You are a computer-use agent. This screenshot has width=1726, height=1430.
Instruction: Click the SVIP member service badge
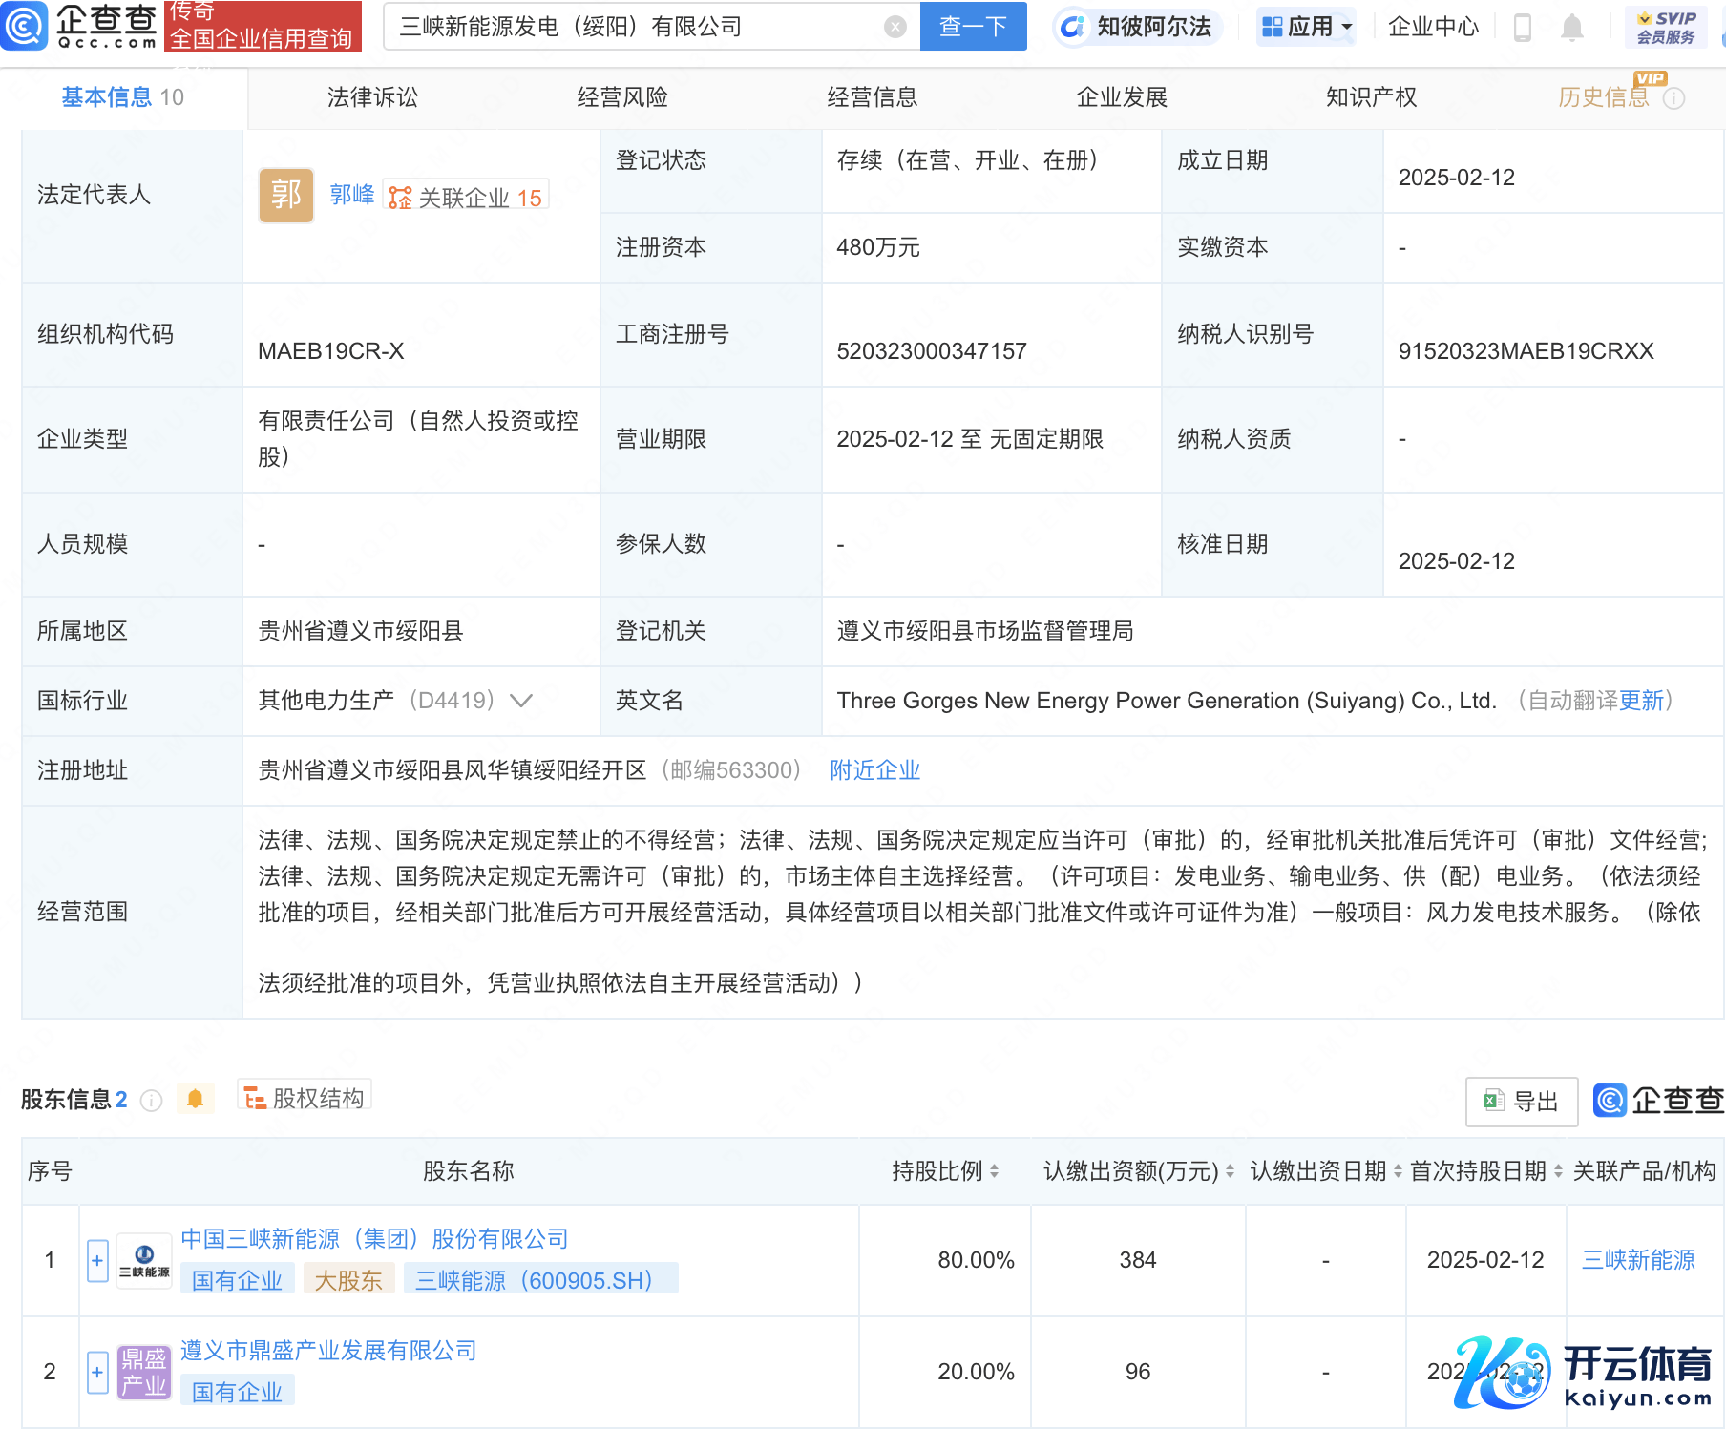tap(1666, 28)
